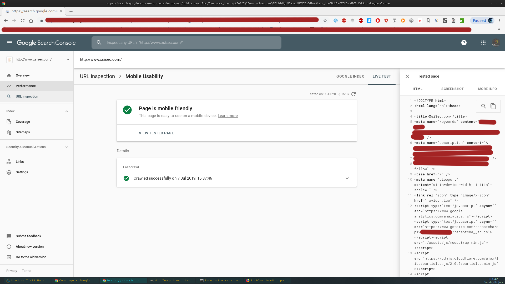
Task: Open the Chrome three-dot menu
Action: (x=499, y=21)
